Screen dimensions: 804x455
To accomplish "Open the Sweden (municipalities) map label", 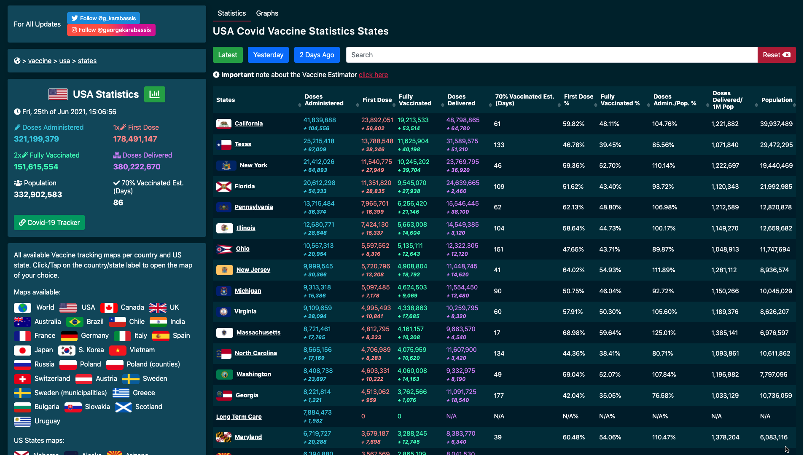I will click(x=71, y=393).
